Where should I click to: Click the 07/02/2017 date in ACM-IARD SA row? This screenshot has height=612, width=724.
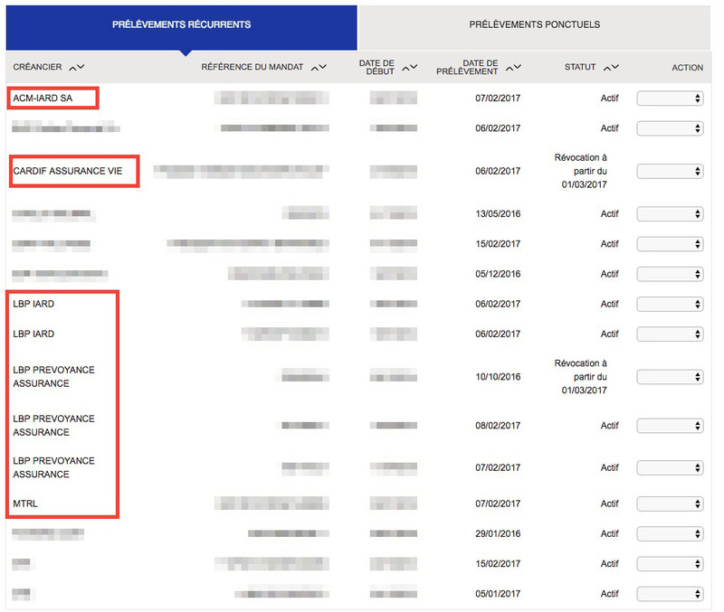[498, 99]
